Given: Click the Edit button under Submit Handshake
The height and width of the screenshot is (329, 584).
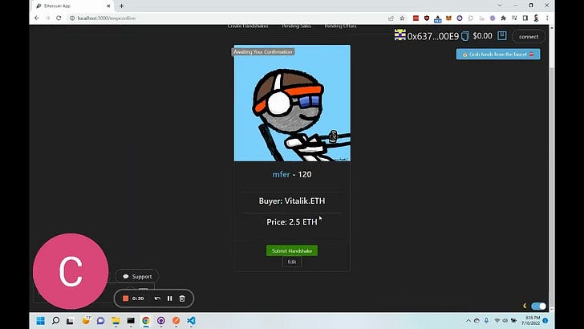Looking at the screenshot, I should click(x=292, y=262).
